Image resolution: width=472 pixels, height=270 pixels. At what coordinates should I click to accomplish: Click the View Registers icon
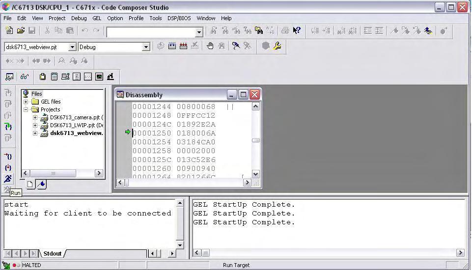43,77
